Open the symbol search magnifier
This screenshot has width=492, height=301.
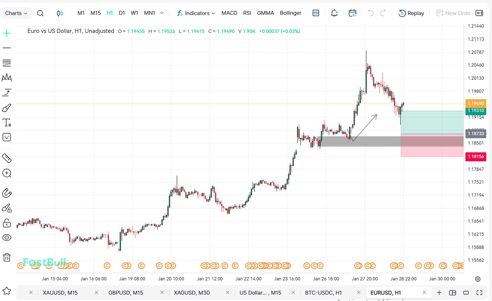pos(40,13)
